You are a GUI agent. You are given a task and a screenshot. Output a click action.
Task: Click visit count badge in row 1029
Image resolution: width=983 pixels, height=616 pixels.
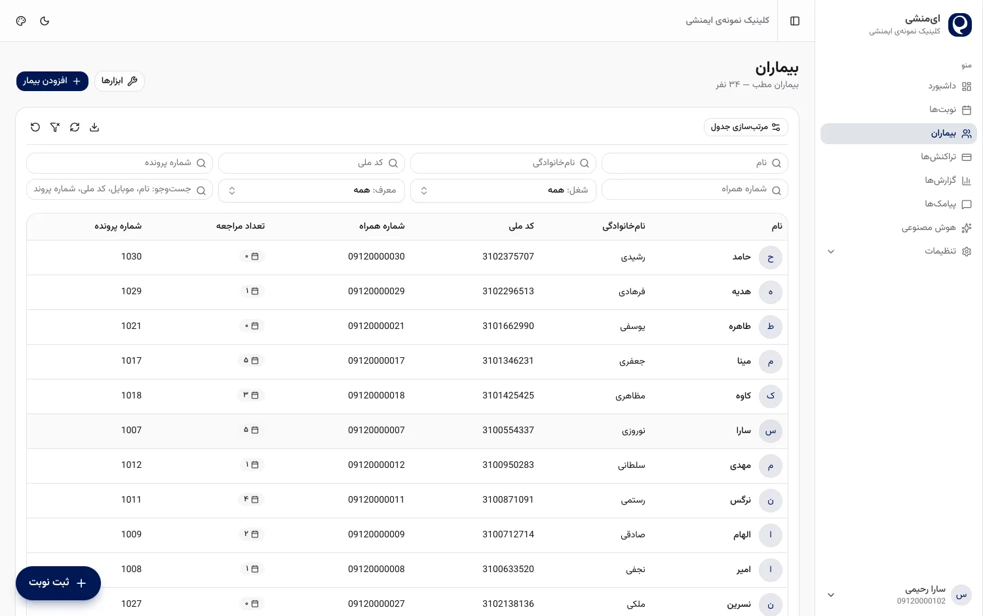point(252,292)
